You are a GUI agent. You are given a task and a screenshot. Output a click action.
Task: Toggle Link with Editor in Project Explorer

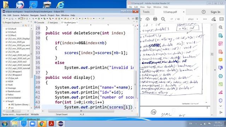[26, 26]
